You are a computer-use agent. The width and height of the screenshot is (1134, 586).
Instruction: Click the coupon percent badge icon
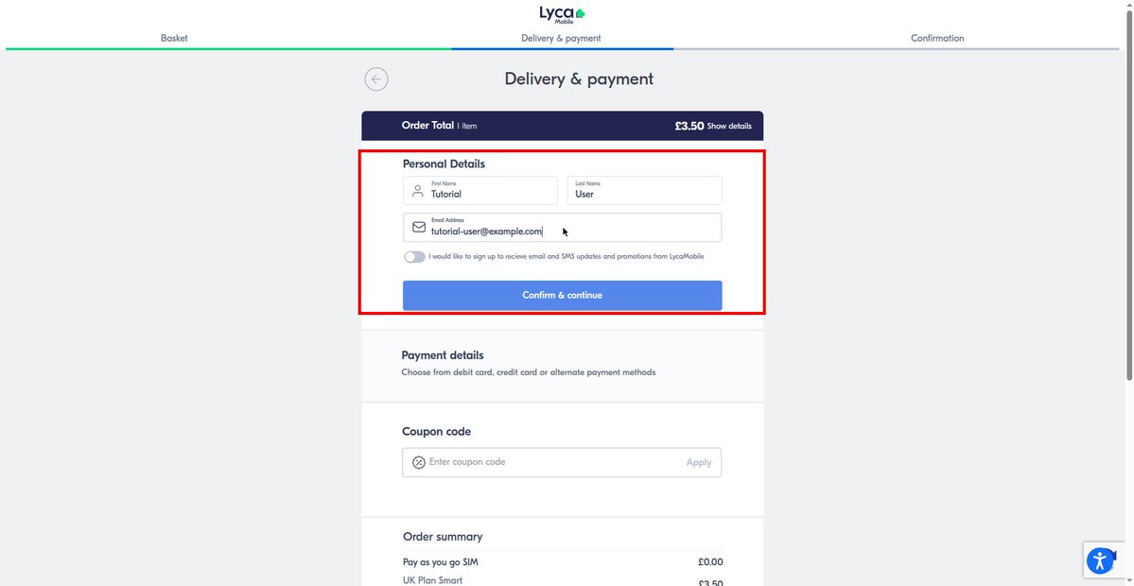(x=419, y=462)
